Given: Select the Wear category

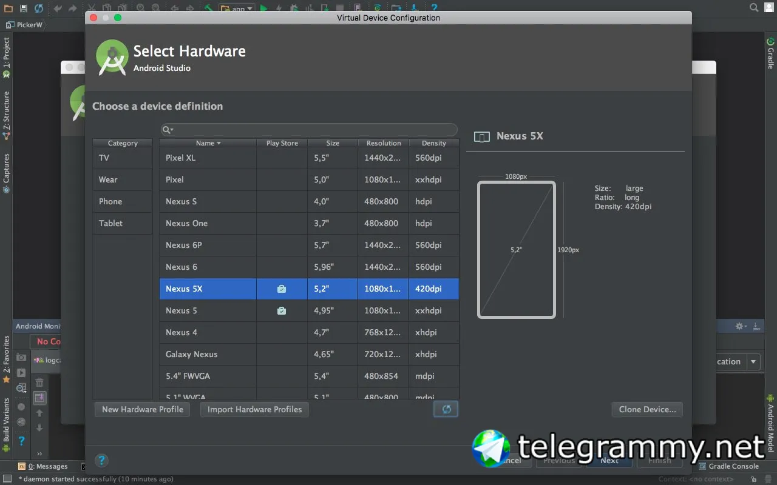Looking at the screenshot, I should (122, 179).
